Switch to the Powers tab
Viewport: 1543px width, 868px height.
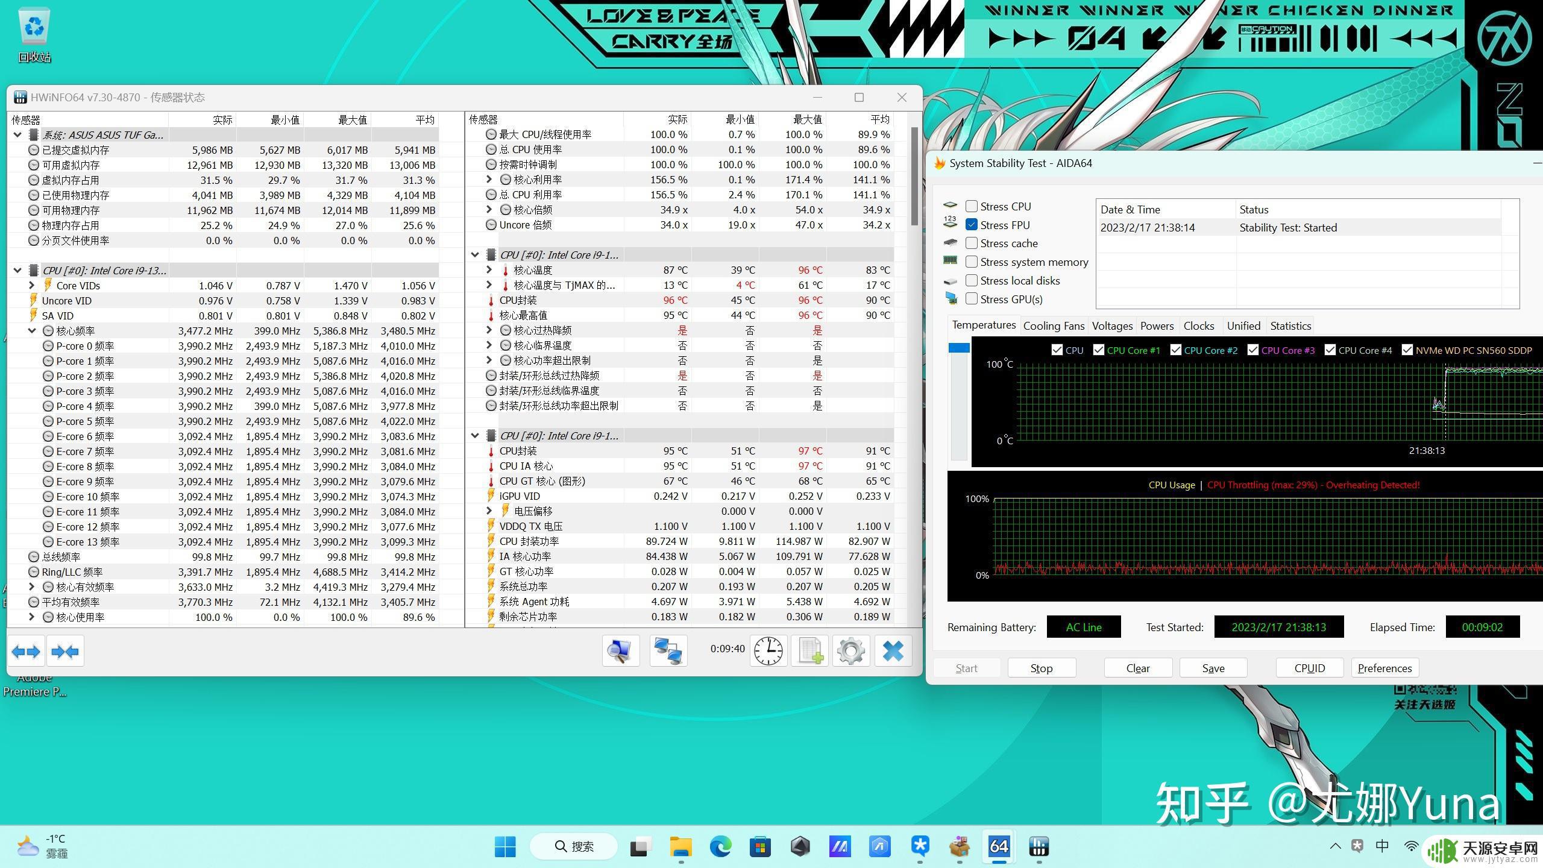click(1157, 325)
